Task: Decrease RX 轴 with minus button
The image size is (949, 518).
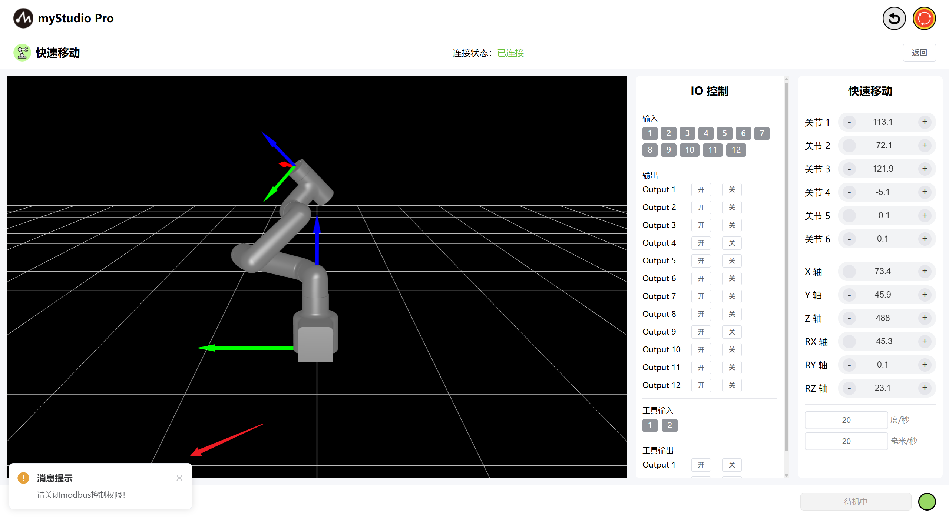Action: pyautogui.click(x=849, y=341)
